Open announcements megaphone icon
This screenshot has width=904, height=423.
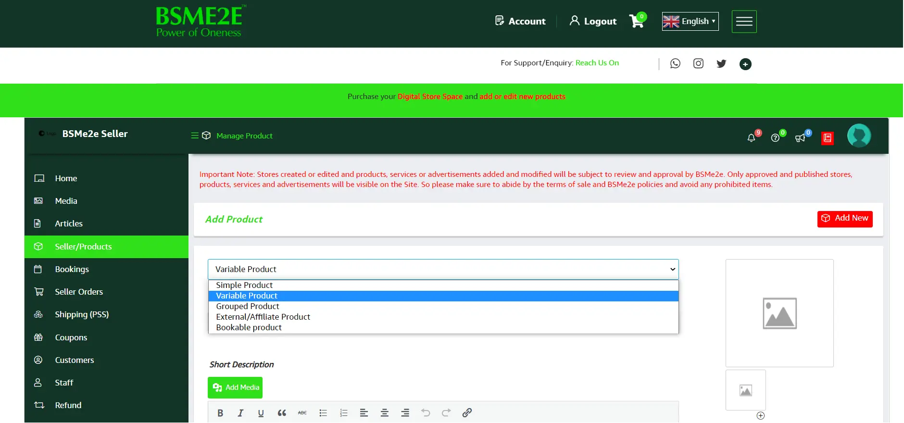[801, 137]
